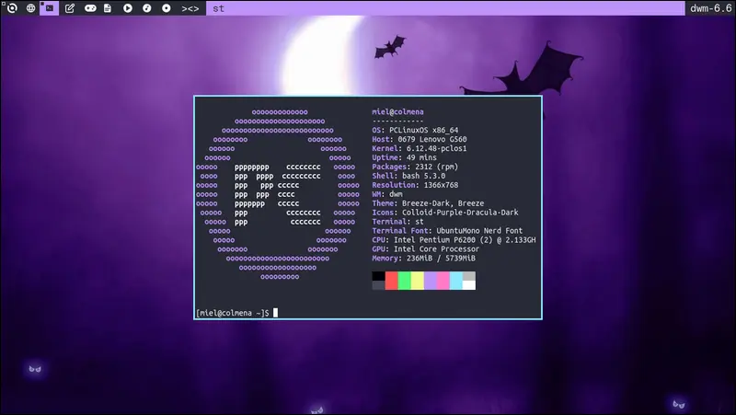
Task: Switch to the first dwm tag with circular logo
Action: click(x=12, y=8)
